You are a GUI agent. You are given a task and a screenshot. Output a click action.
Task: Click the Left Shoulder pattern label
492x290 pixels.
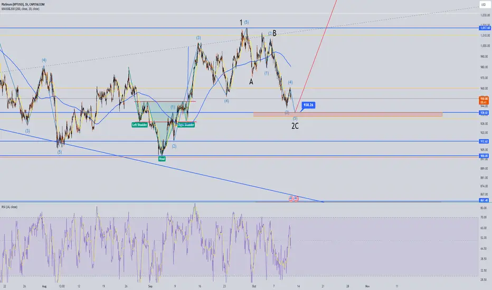point(140,125)
